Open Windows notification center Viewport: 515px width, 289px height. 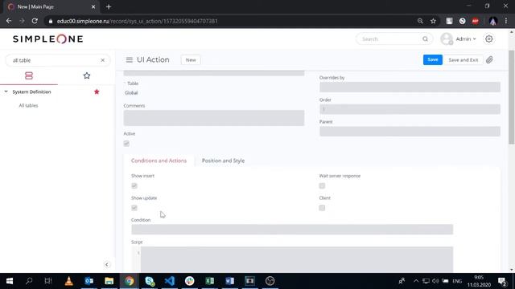pos(502,281)
